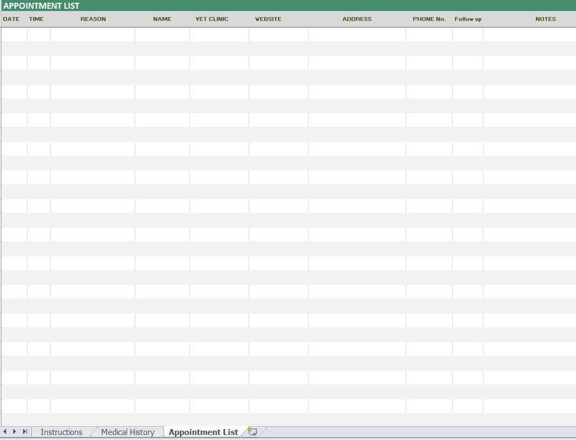This screenshot has width=576, height=440.
Task: Select first empty cell under ADDRESS
Action: click(x=357, y=35)
